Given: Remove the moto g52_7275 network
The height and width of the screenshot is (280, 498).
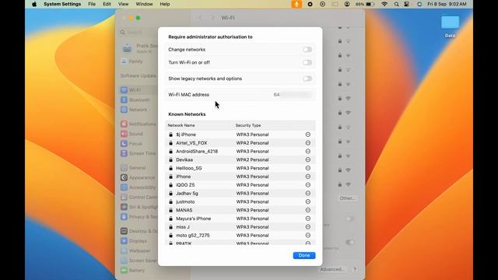Looking at the screenshot, I should [308, 235].
